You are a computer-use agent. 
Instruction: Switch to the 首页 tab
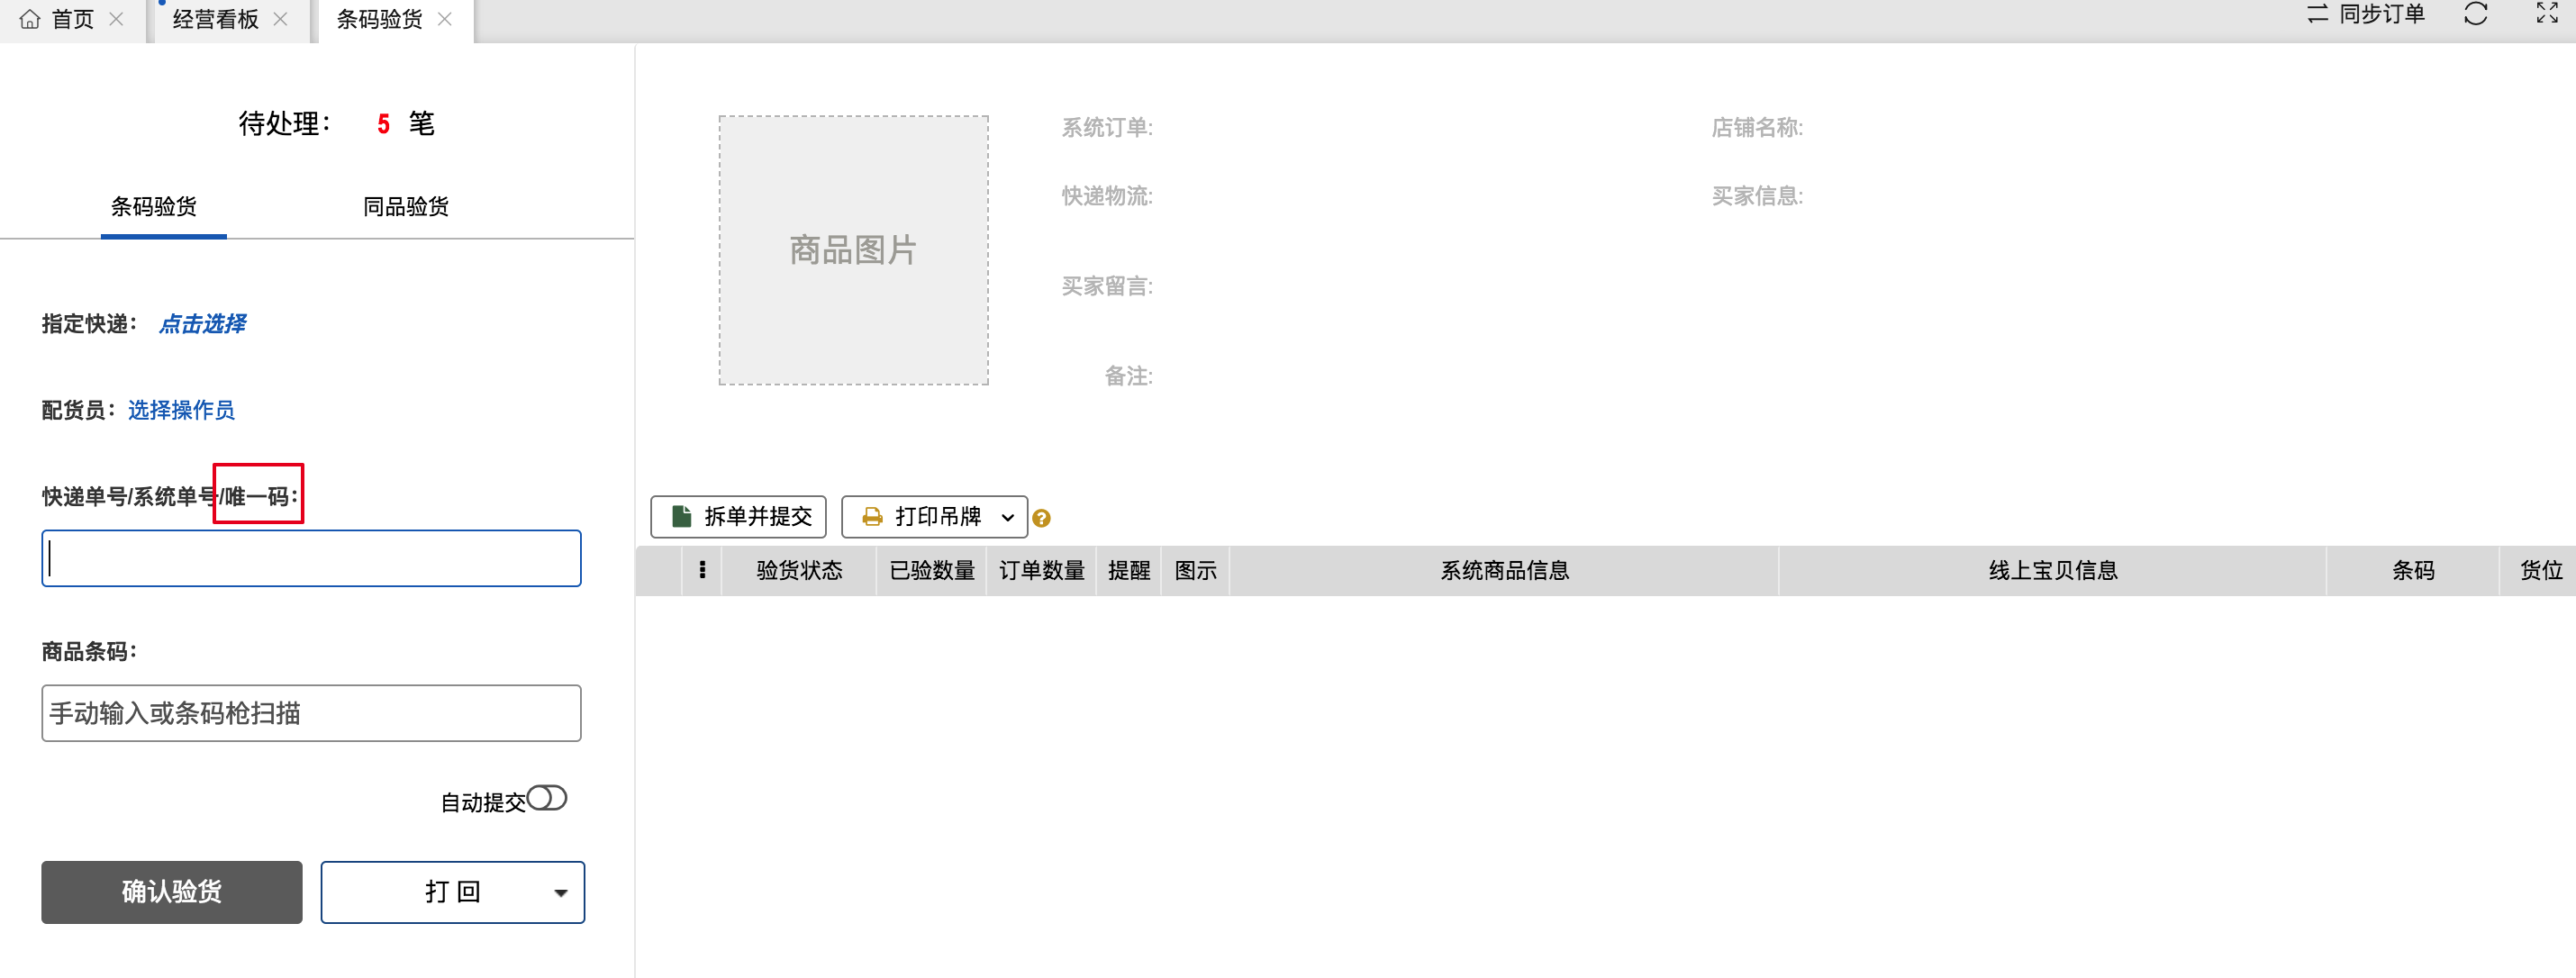click(x=72, y=19)
